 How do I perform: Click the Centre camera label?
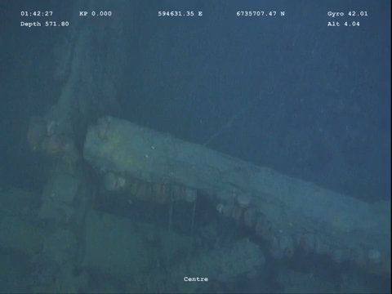pyautogui.click(x=196, y=279)
